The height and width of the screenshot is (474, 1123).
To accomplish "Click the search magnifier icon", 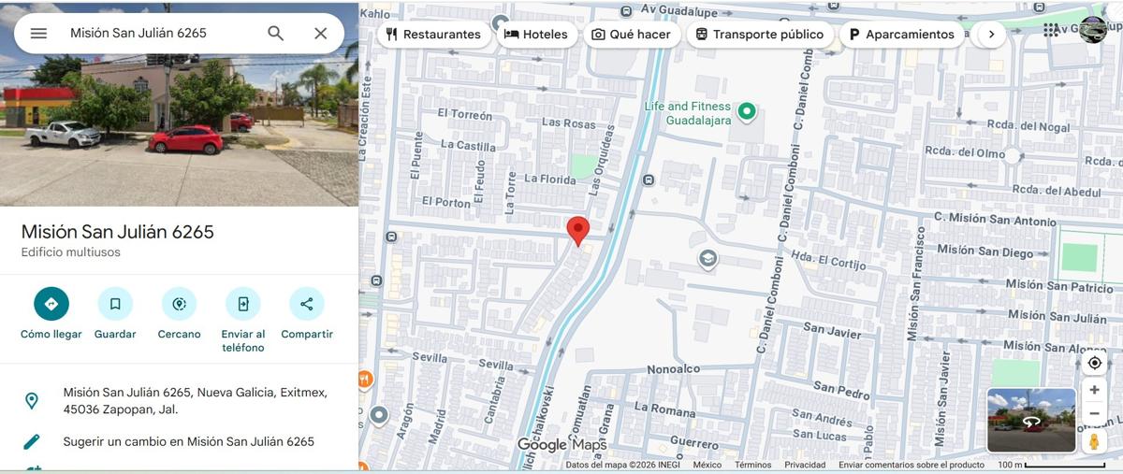I will click(x=275, y=33).
